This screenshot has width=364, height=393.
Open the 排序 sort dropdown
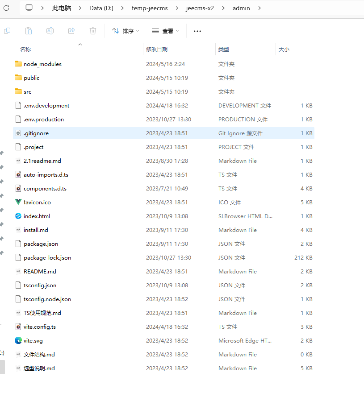click(126, 31)
